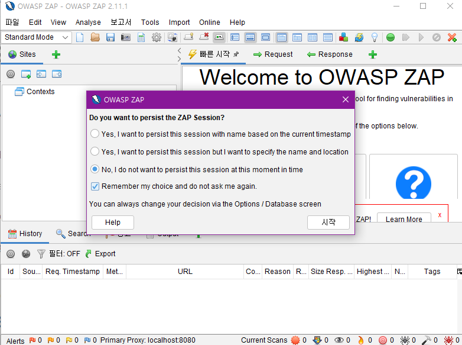Open the 파일 menu

tap(12, 22)
